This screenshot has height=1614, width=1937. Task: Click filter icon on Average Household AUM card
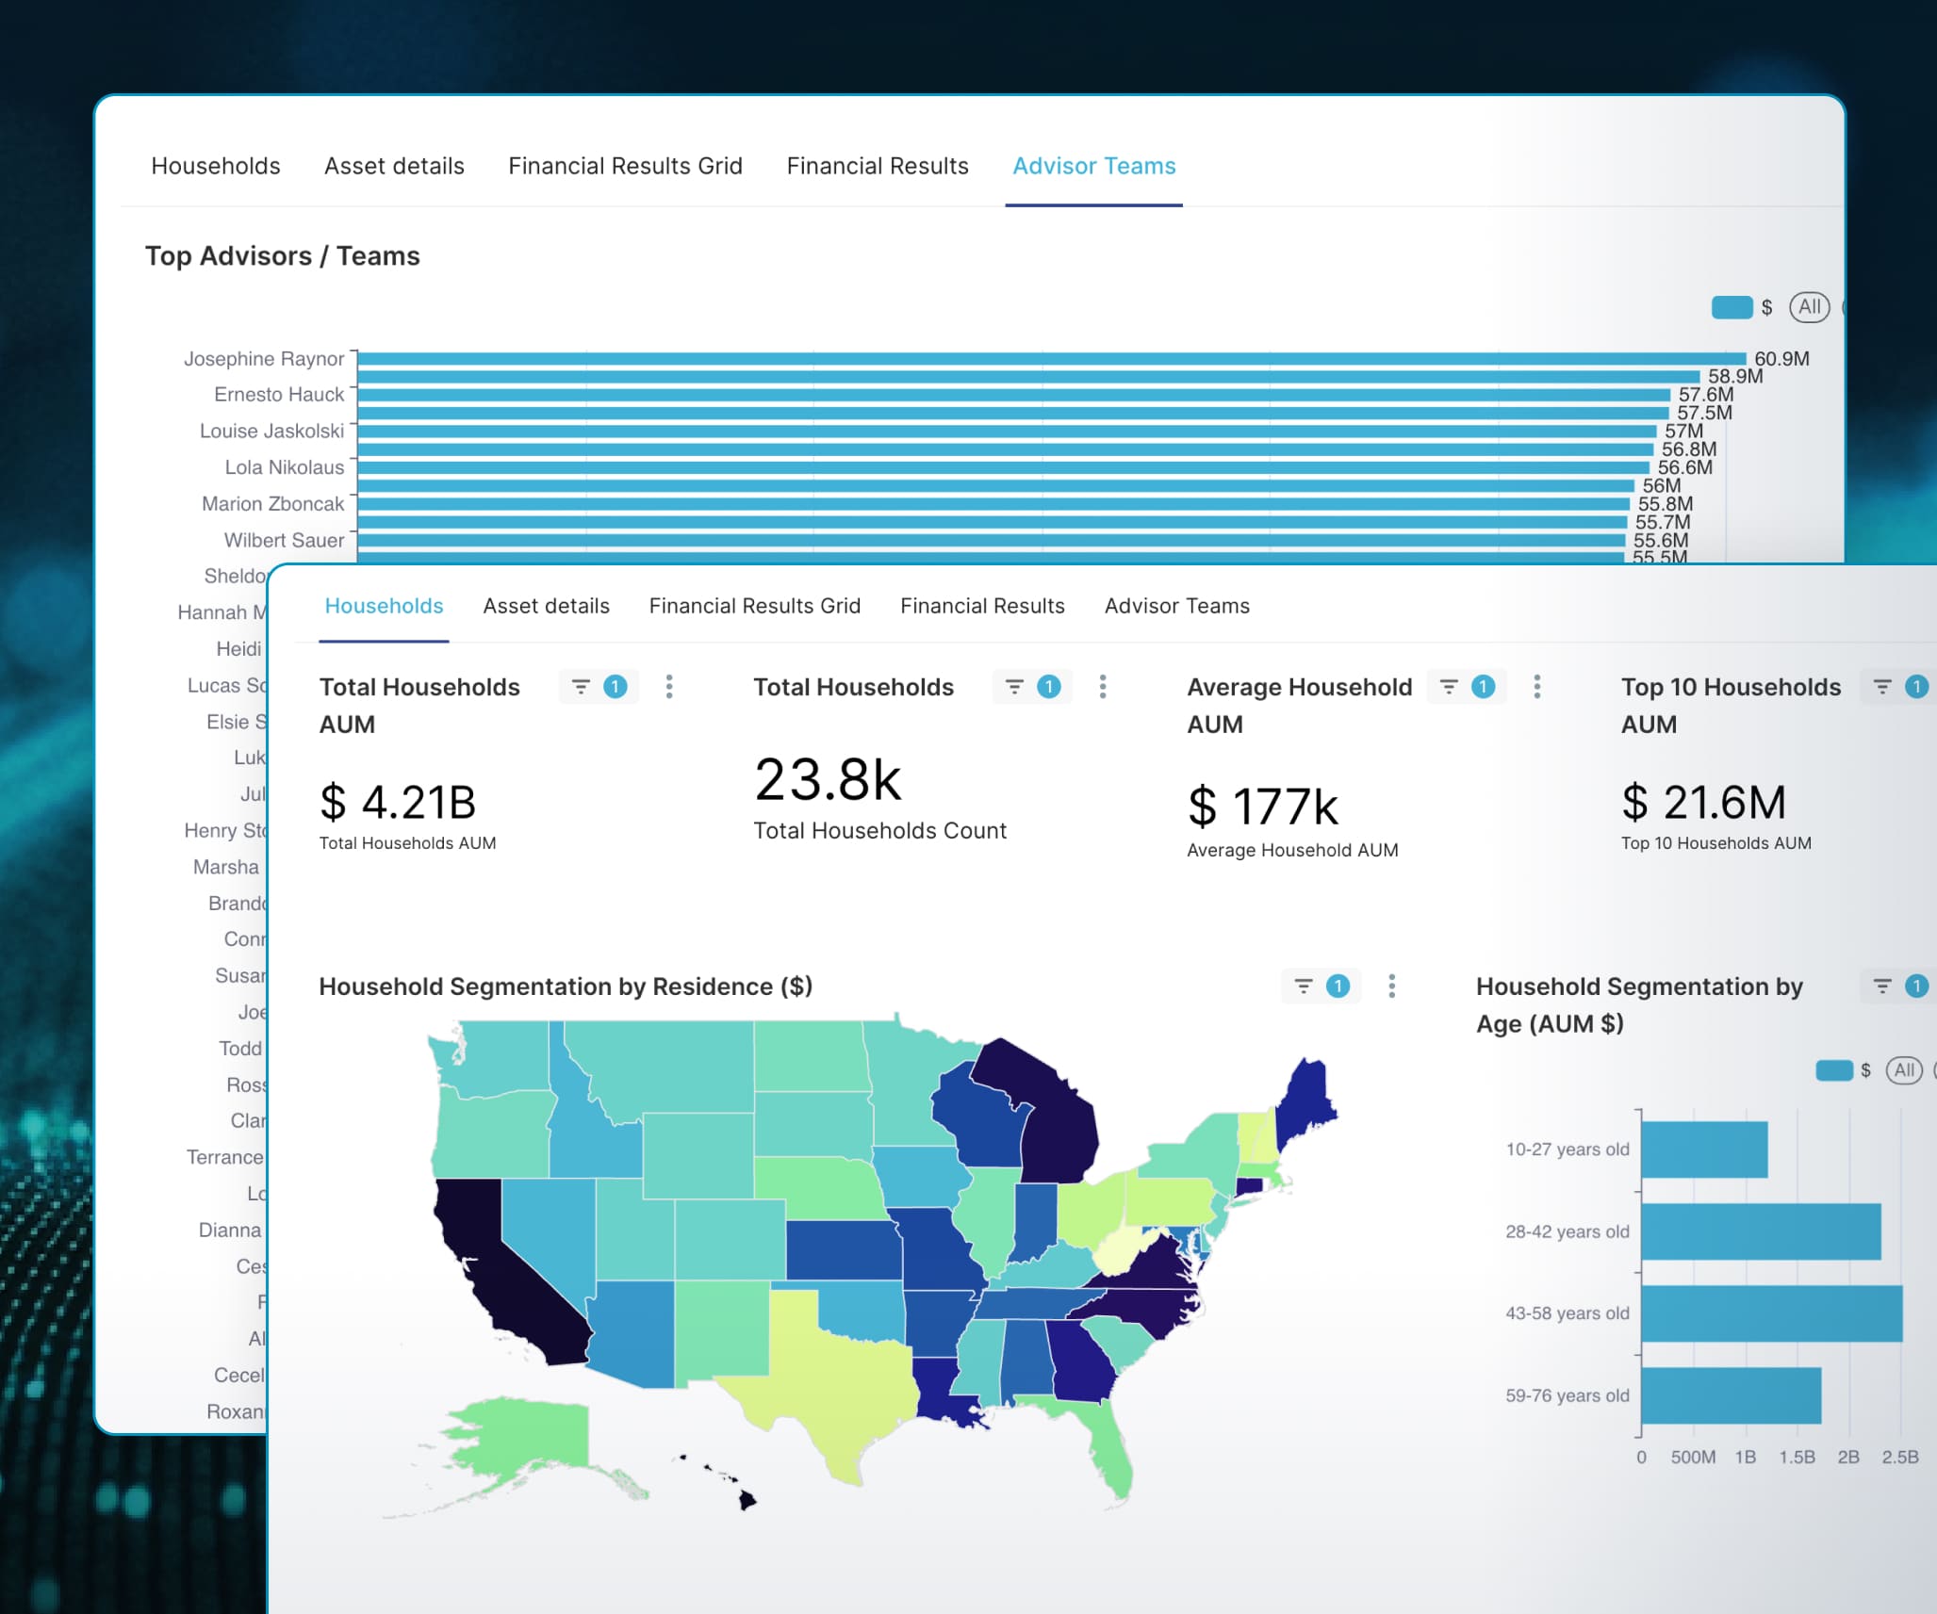click(1449, 687)
